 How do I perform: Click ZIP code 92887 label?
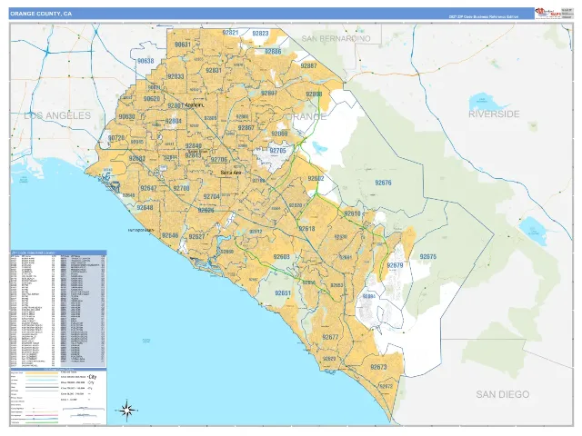tap(308, 66)
